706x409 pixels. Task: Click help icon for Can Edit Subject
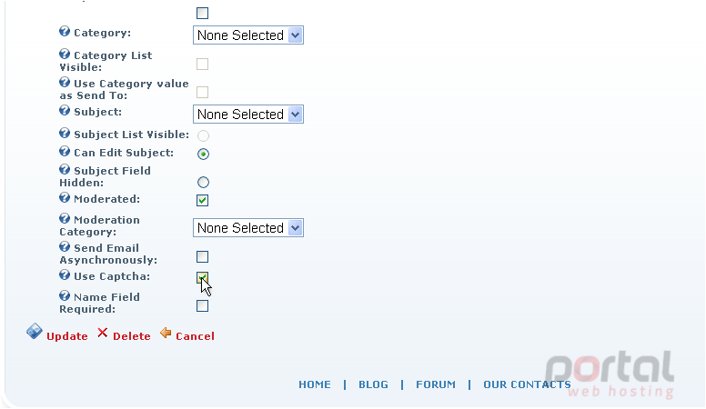coord(65,151)
